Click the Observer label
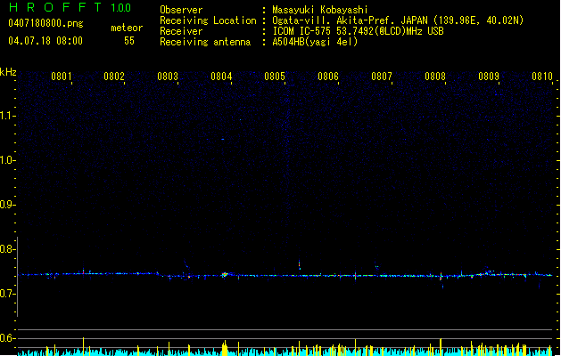Image resolution: width=561 pixels, height=356 pixels. coord(181,10)
